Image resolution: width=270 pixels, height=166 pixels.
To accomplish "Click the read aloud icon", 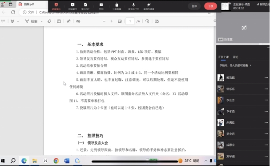I will tap(69, 21).
